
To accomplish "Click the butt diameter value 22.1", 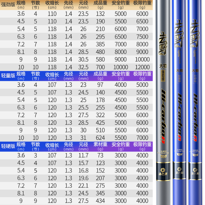I will 83,186.
